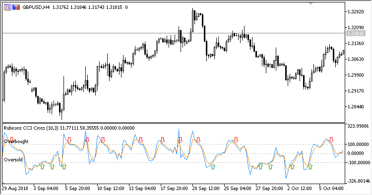Click the 1.32090 price scale label
This screenshot has width=372, height=195.
pyautogui.click(x=356, y=27)
